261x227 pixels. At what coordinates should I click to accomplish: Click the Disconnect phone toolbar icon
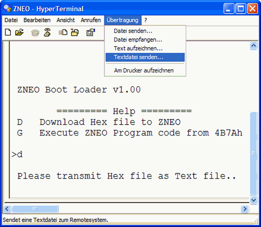(x=47, y=32)
